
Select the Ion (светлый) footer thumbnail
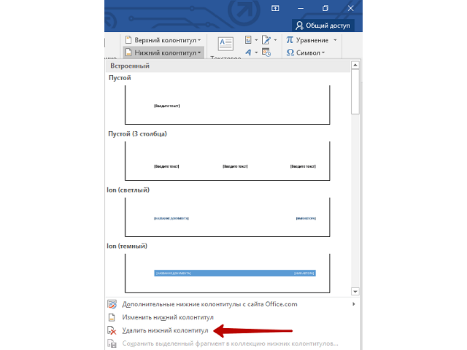pyautogui.click(x=228, y=217)
